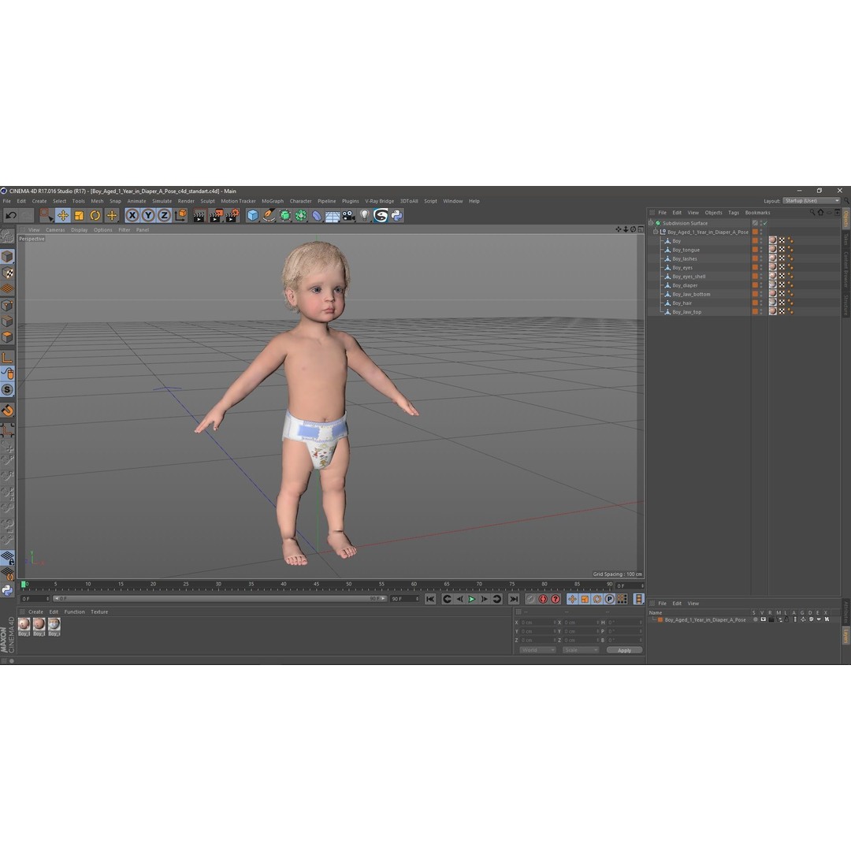The height and width of the screenshot is (851, 851).
Task: Click Boy_tongue material tag swatch
Action: [773, 250]
